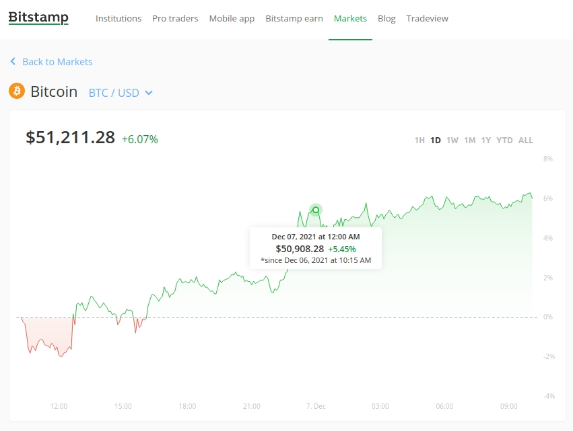This screenshot has width=573, height=431.
Task: Click the +6.07% change value
Action: pyautogui.click(x=139, y=139)
